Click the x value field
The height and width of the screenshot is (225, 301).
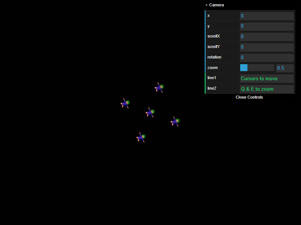(267, 16)
